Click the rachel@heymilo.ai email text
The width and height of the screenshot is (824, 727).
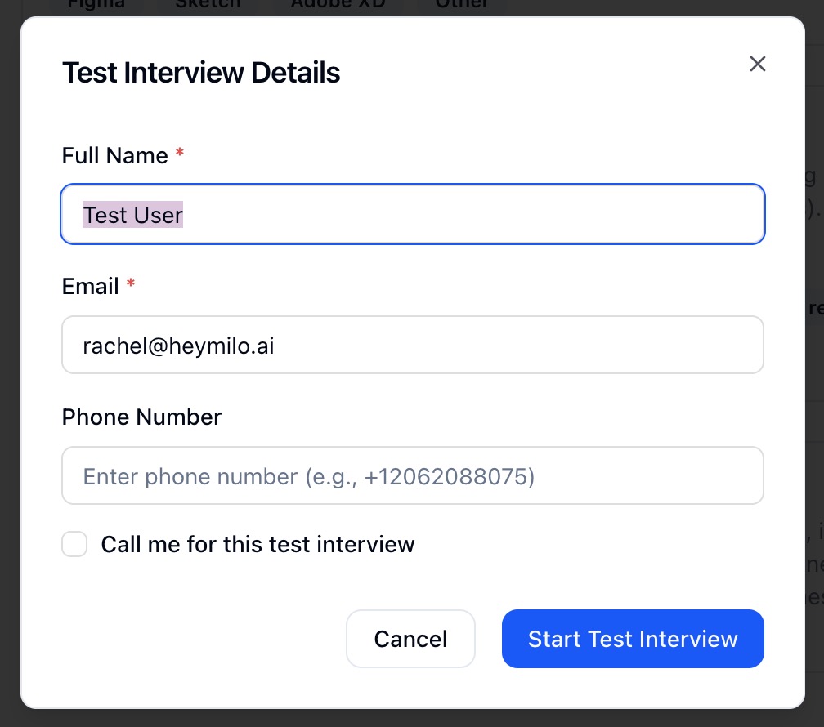178,346
